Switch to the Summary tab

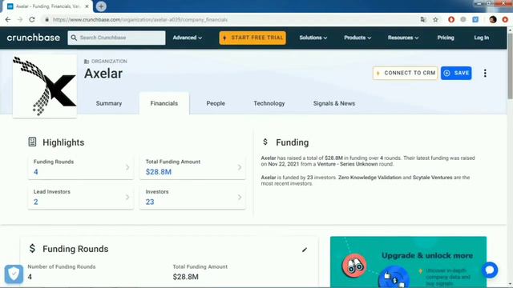point(109,103)
